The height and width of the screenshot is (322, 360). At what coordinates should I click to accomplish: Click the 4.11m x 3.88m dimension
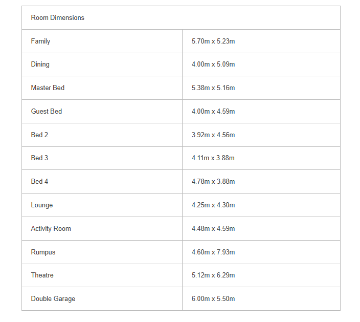pos(213,158)
